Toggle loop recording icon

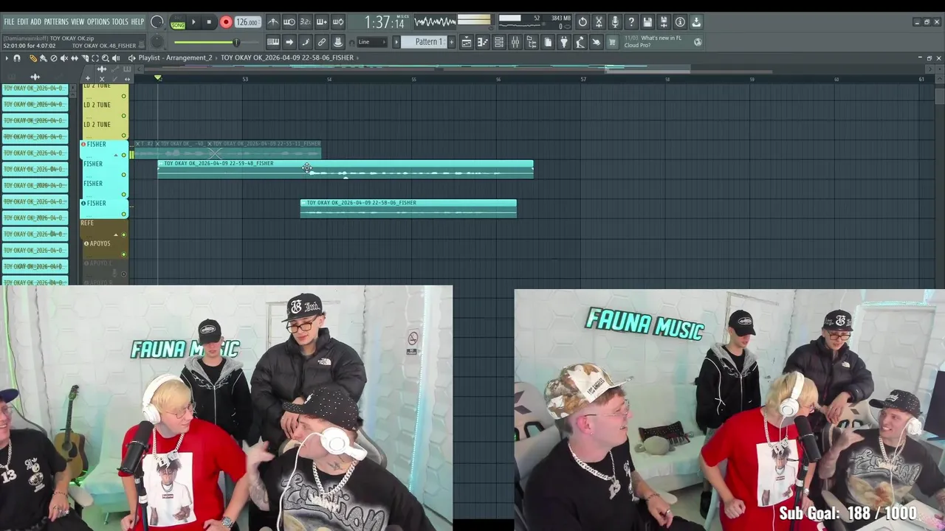338,22
